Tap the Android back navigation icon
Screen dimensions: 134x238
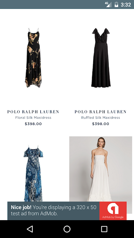(x=30, y=229)
